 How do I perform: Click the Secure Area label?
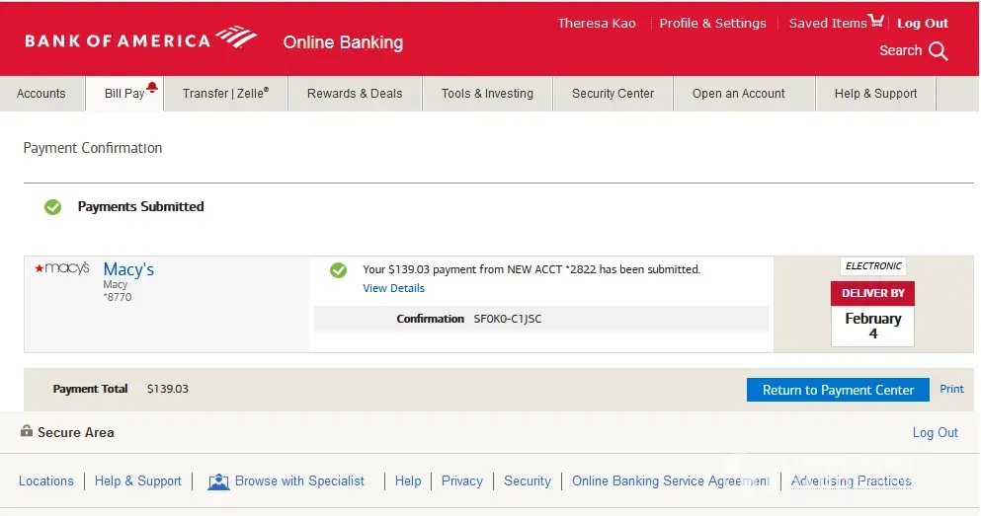(x=76, y=432)
